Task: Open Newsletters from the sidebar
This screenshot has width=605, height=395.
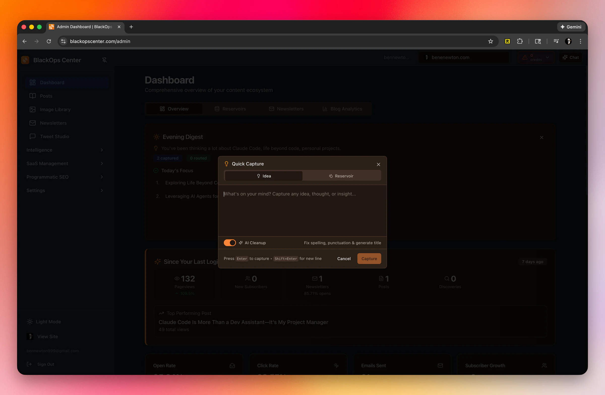Action: point(53,123)
